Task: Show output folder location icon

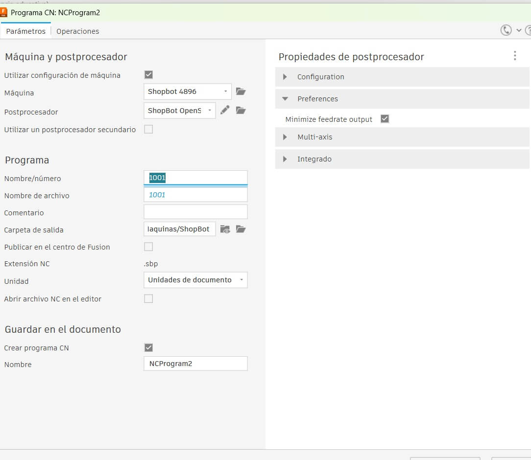Action: [225, 229]
